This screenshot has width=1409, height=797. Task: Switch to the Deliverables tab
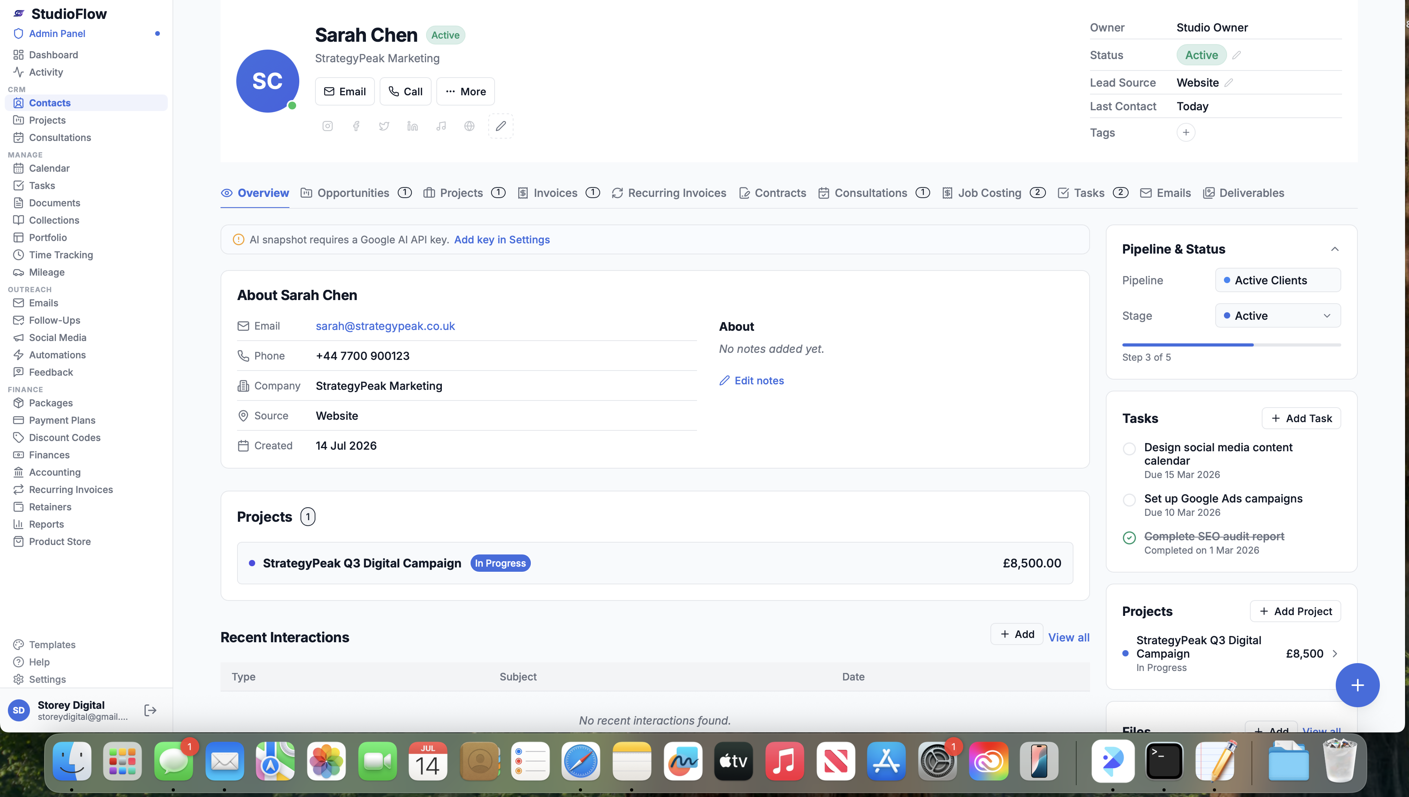(1244, 193)
